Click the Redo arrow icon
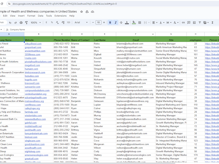This screenshot has width=219, height=164. (16, 22)
